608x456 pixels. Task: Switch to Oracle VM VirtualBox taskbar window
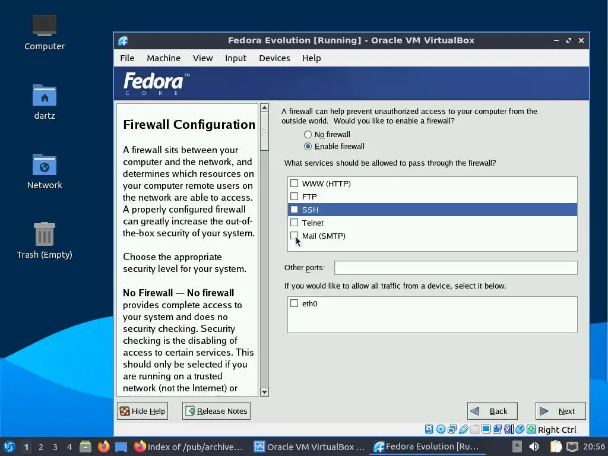pos(309,446)
